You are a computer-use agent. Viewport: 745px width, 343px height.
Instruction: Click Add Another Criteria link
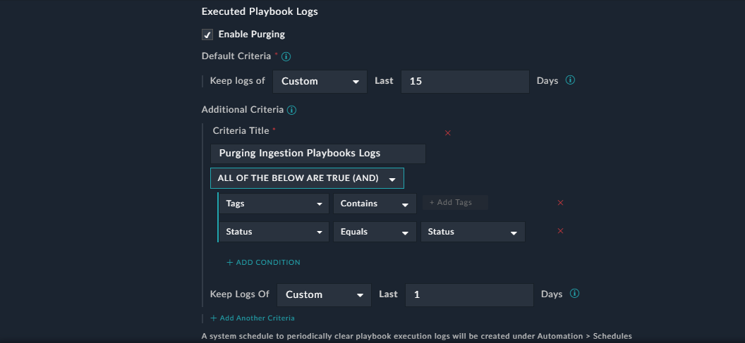[x=253, y=318]
